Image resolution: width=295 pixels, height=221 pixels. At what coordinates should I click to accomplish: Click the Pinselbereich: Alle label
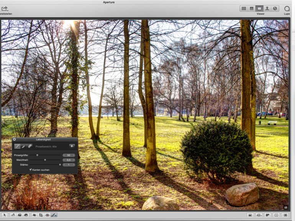pyautogui.click(x=46, y=146)
